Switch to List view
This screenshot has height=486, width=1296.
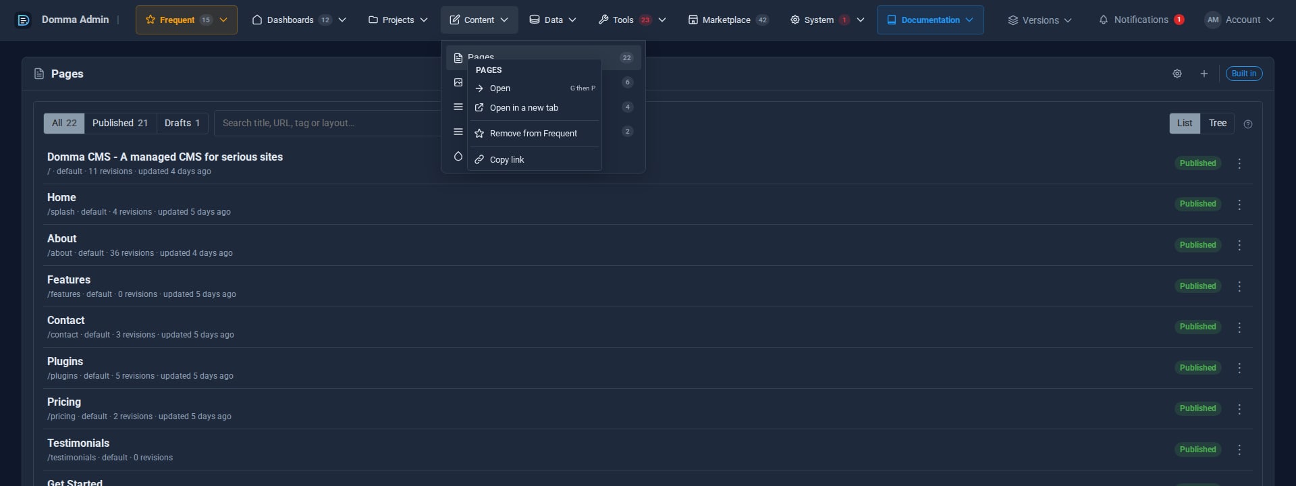[1185, 123]
